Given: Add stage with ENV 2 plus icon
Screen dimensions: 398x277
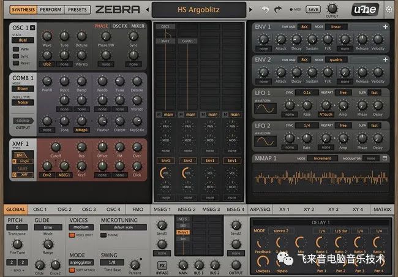Looking at the screenshot, I should [385, 59].
